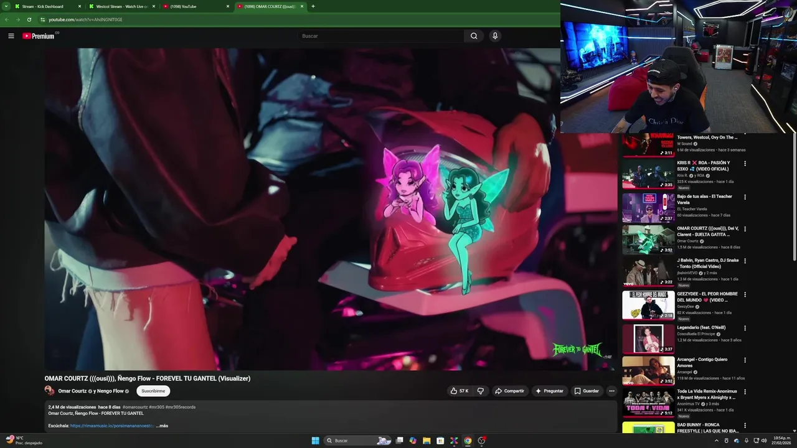The height and width of the screenshot is (448, 797).
Task: Close the Westcol Stream tab
Action: coord(154,6)
